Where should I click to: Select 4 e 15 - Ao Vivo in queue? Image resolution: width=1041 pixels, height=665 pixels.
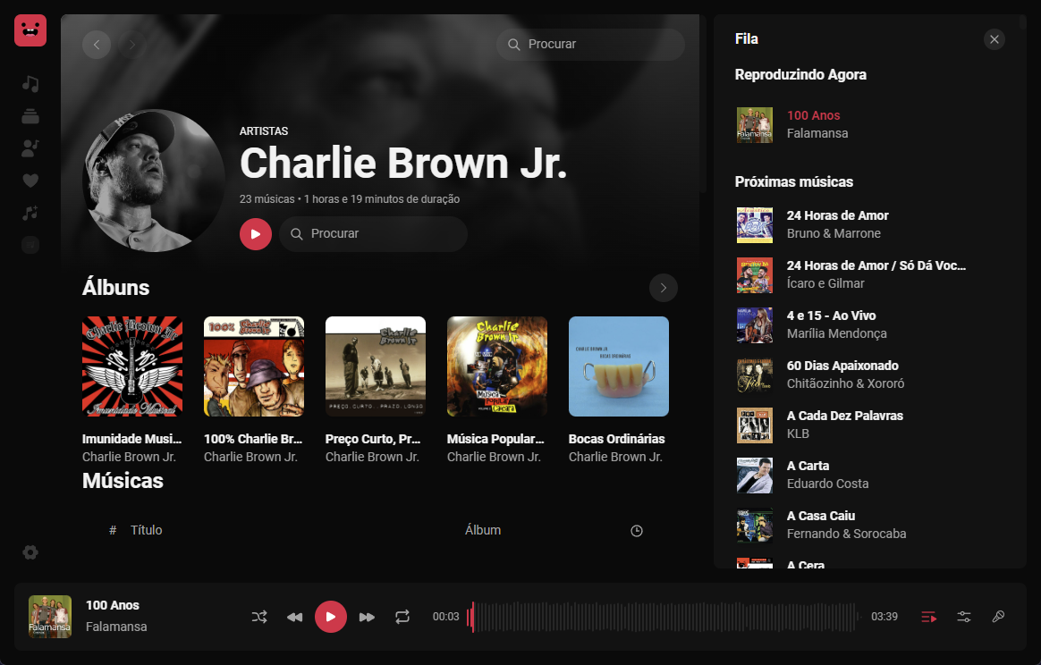[x=869, y=325]
